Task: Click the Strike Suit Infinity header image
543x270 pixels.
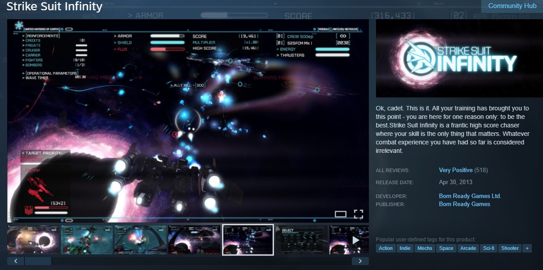Action: click(459, 59)
